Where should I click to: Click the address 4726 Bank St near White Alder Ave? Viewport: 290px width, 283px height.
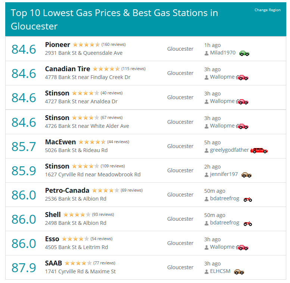tap(87, 126)
